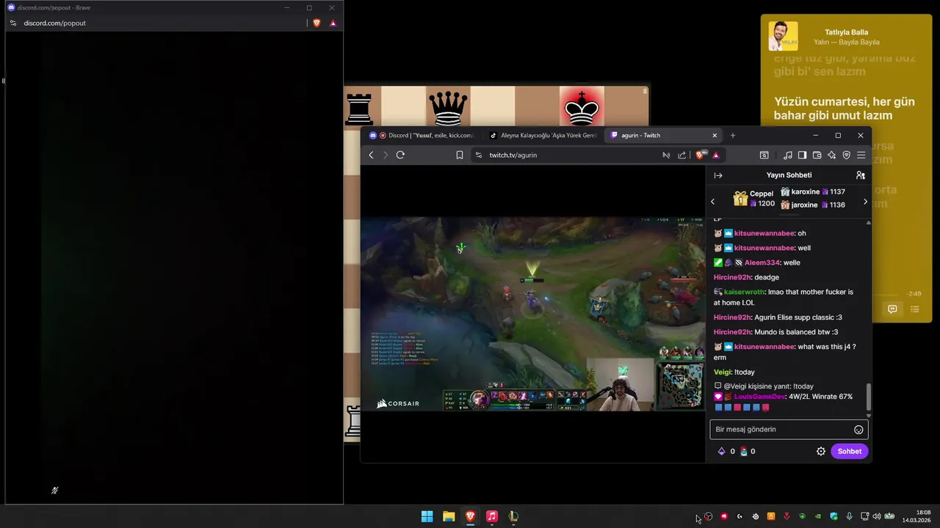Viewport: 940px width, 528px height.
Task: Open the Windows Start menu
Action: [427, 516]
